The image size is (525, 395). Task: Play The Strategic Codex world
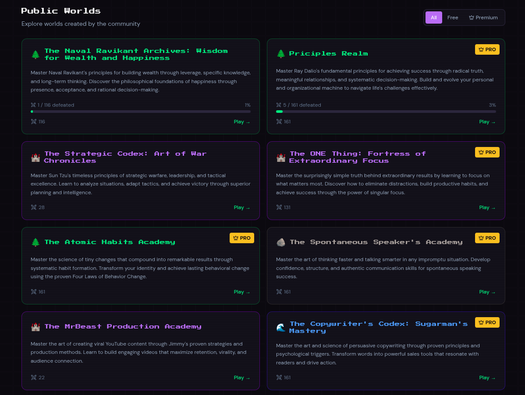pyautogui.click(x=241, y=207)
